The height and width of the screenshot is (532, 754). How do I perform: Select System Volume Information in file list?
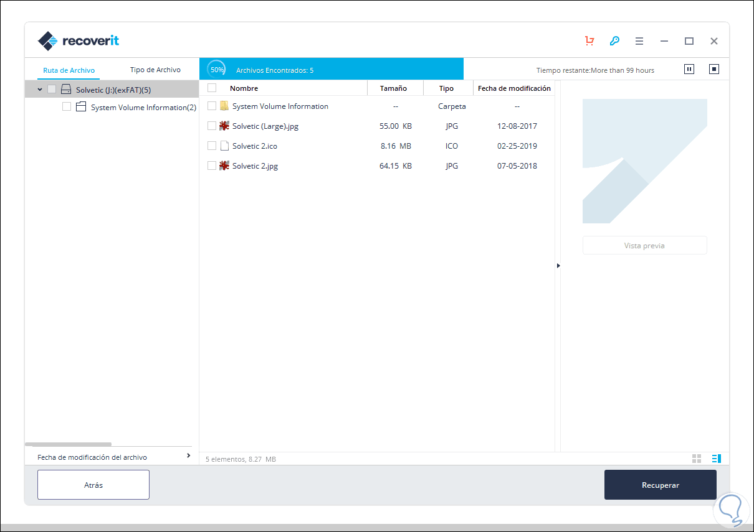click(x=280, y=106)
